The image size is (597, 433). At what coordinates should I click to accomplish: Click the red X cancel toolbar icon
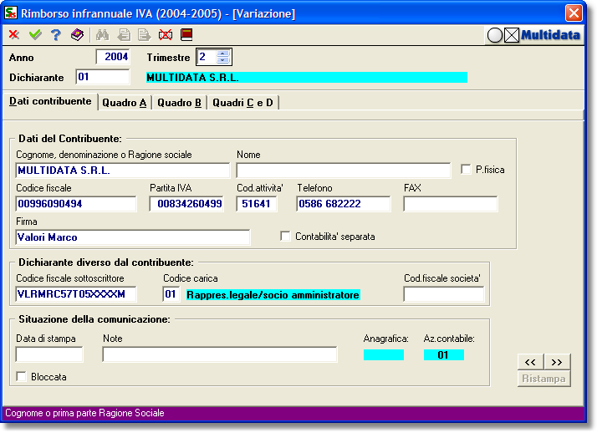coord(14,34)
